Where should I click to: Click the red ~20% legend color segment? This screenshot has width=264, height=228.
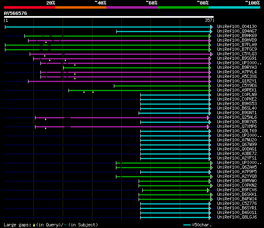point(30,7)
